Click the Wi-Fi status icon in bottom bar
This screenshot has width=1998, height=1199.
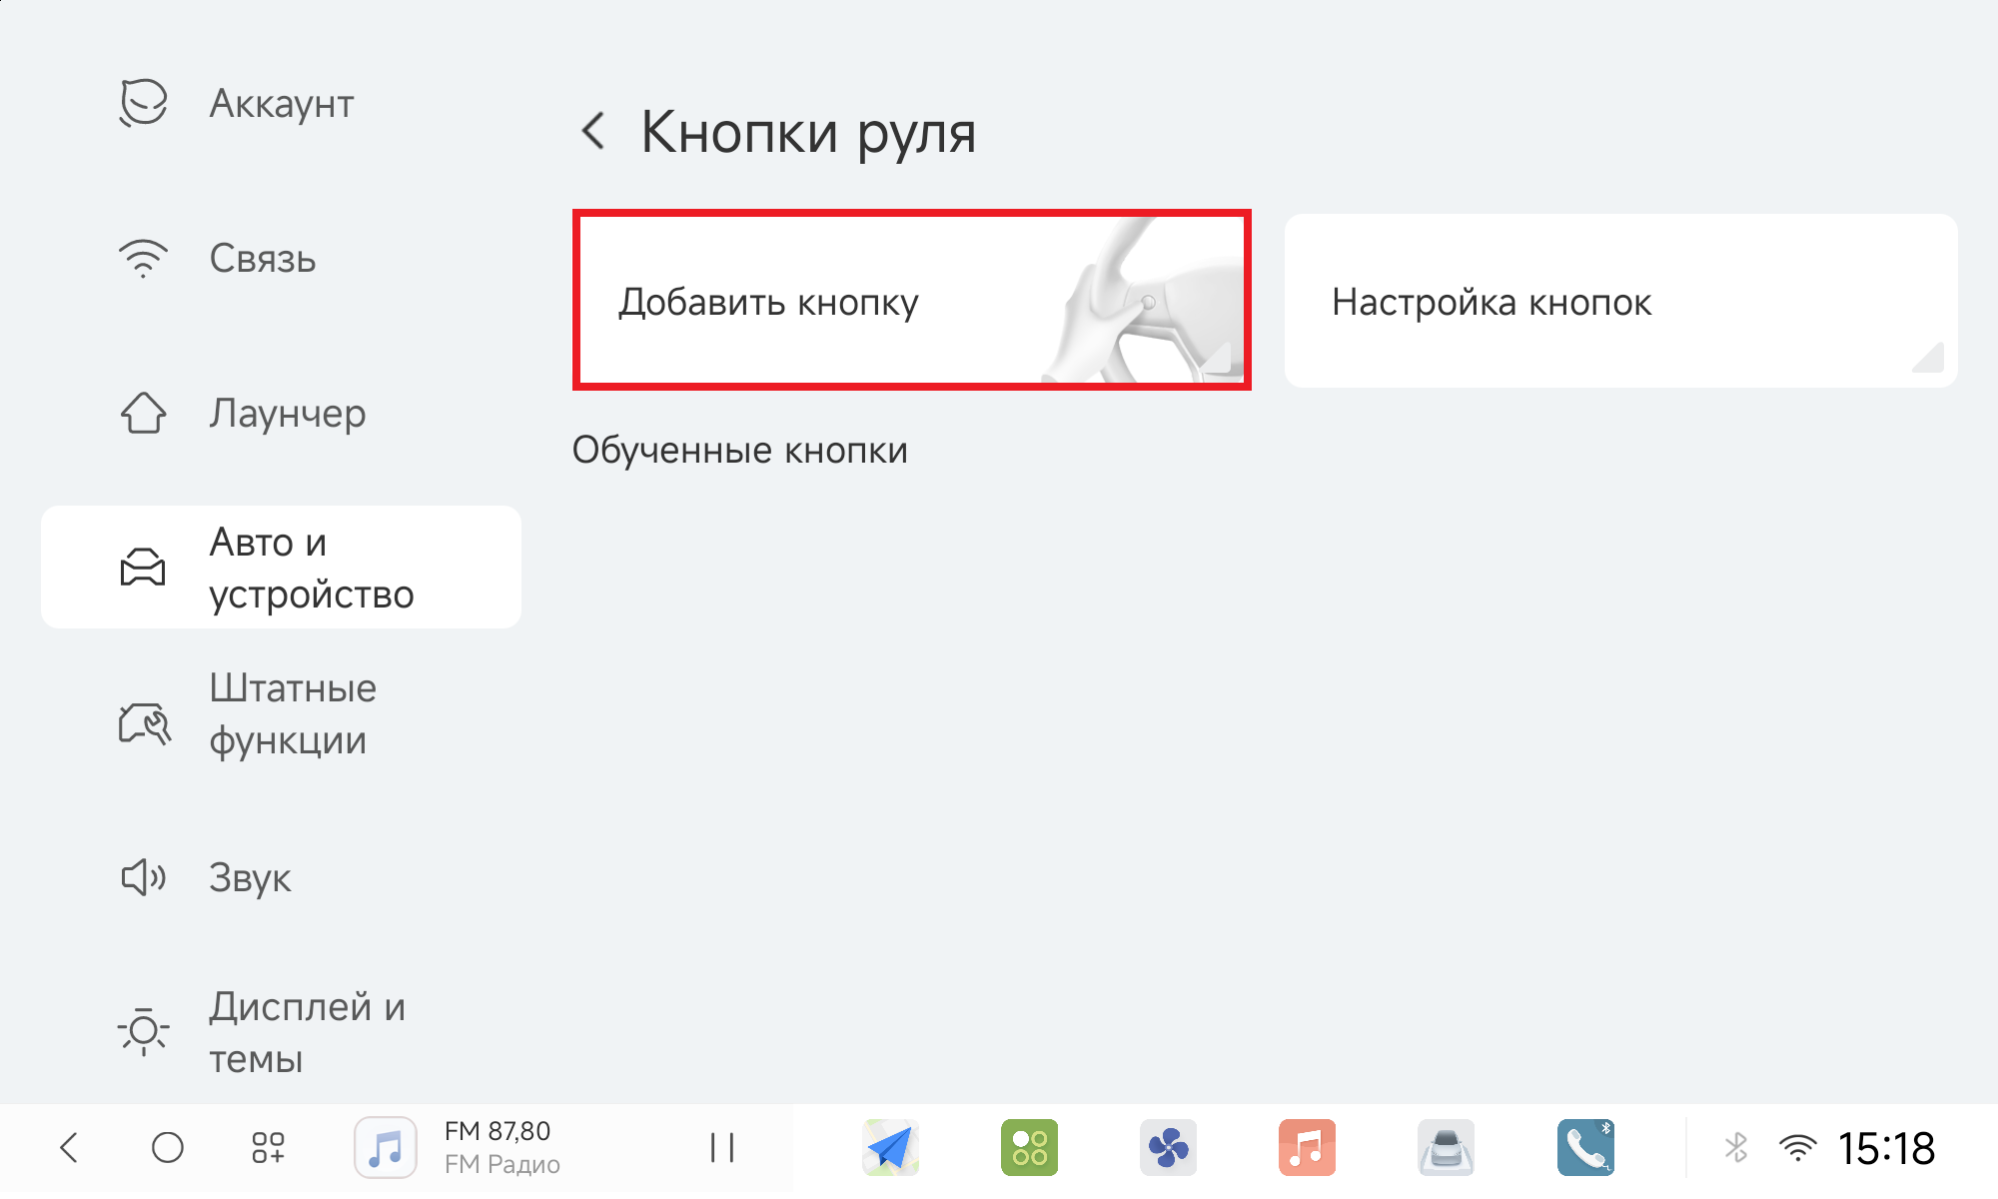click(x=1797, y=1147)
